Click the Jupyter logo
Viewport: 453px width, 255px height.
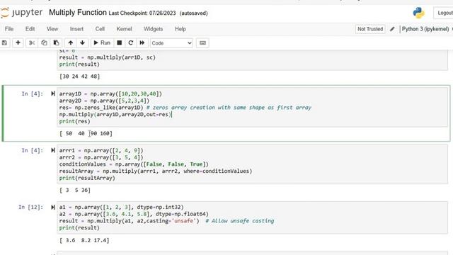(22, 13)
